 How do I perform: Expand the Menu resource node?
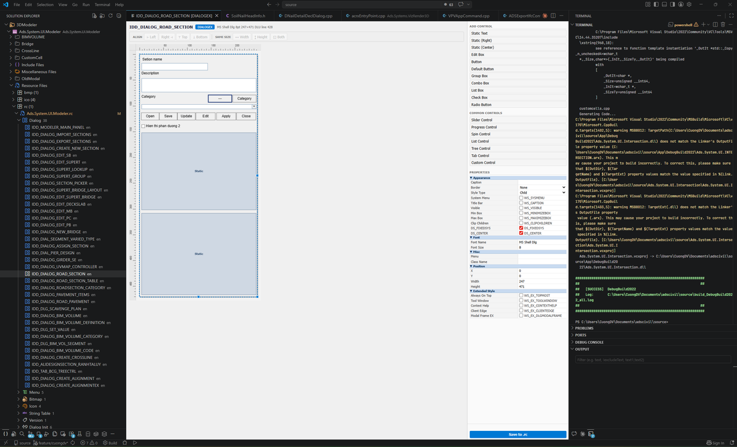[18, 392]
